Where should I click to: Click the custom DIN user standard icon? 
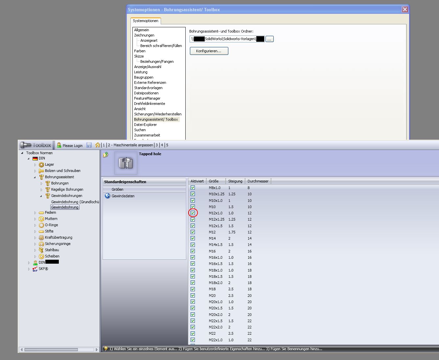35,263
